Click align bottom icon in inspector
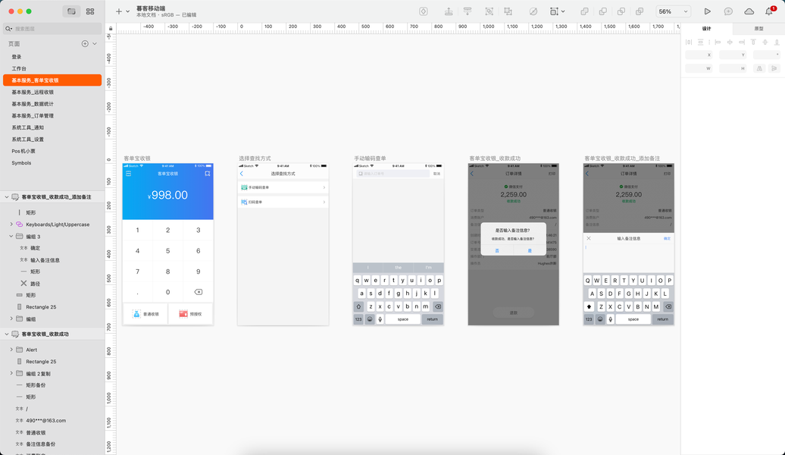Viewport: 785px width, 455px height. pyautogui.click(x=777, y=42)
